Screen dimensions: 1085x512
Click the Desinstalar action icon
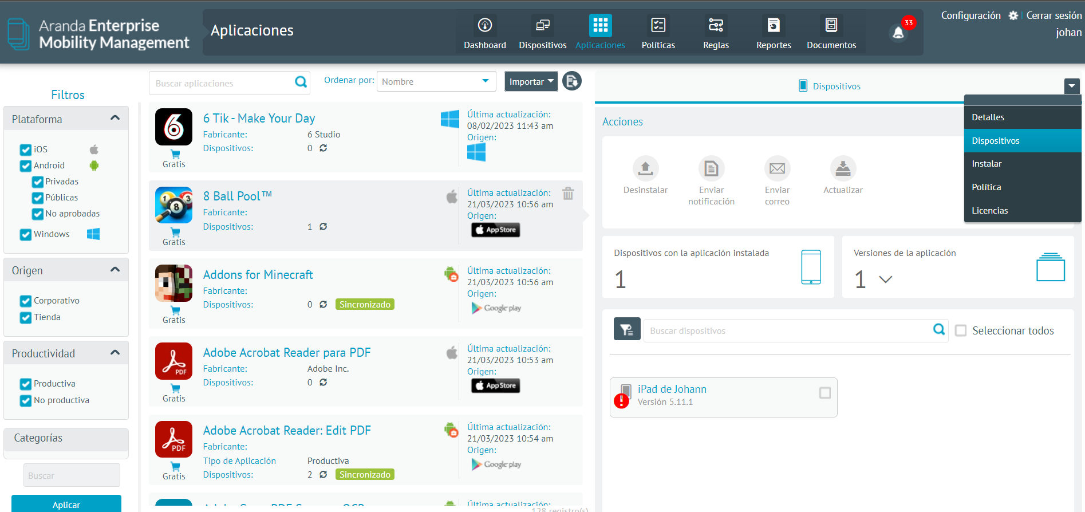coord(645,168)
